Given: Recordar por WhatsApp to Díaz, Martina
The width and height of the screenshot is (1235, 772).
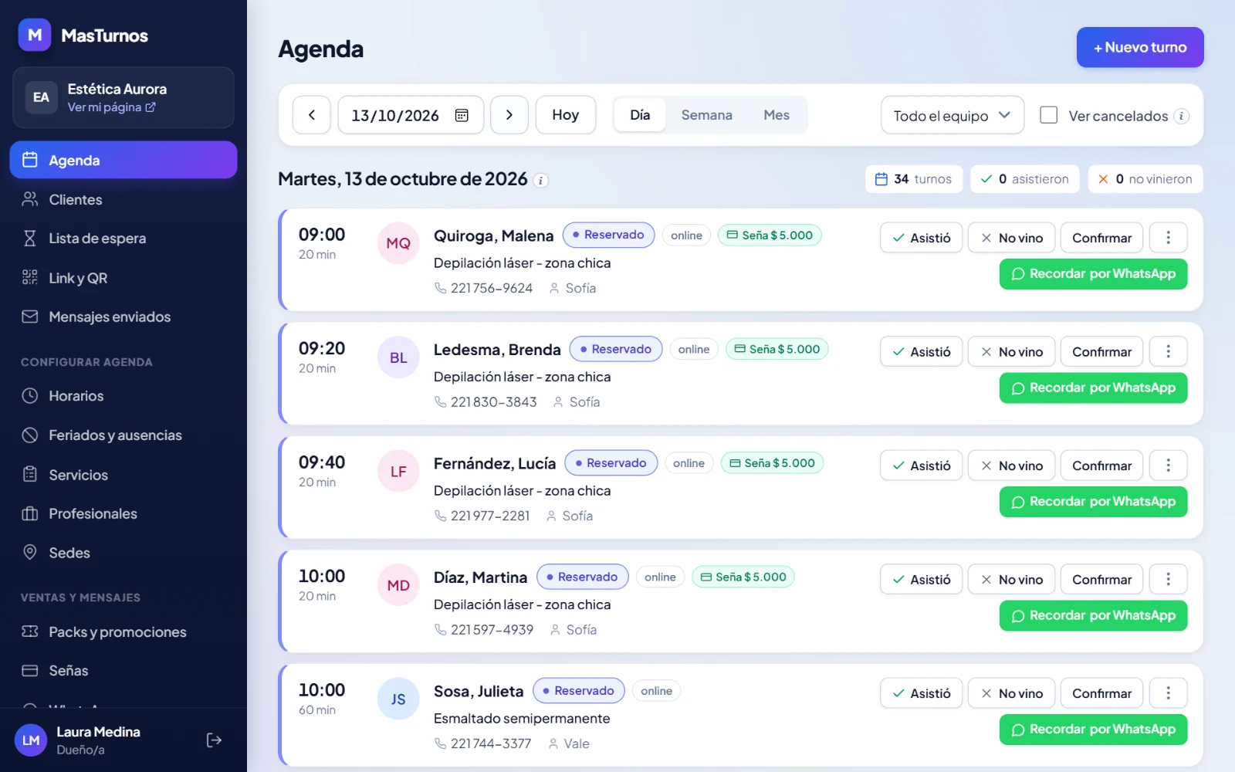Looking at the screenshot, I should pyautogui.click(x=1094, y=615).
